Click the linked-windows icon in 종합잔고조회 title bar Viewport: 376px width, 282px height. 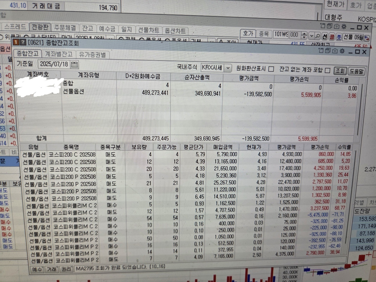pyautogui.click(x=328, y=50)
